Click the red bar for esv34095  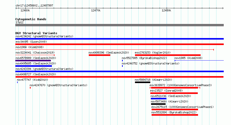tap(119, 44)
